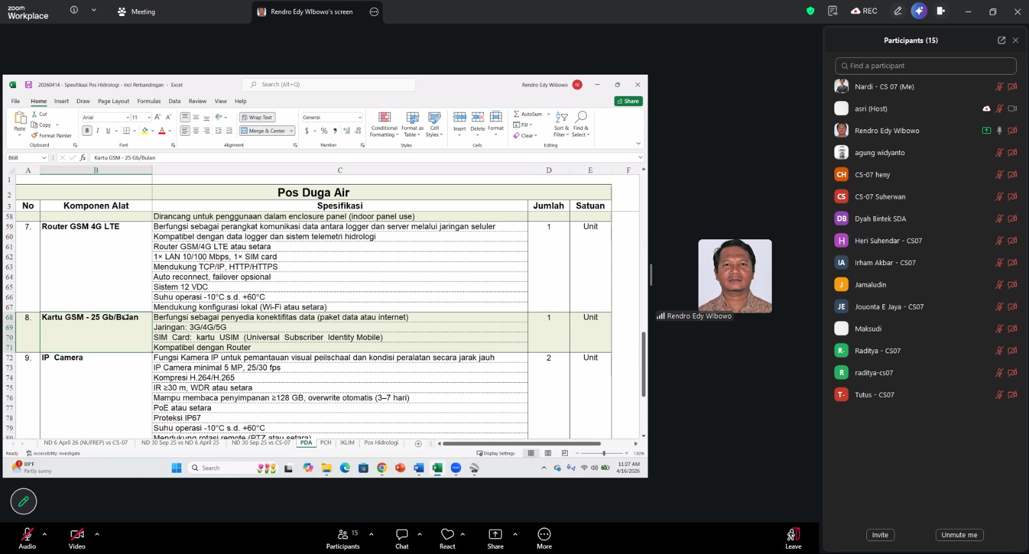Toggle microphone icon for Maksudi

(x=999, y=329)
